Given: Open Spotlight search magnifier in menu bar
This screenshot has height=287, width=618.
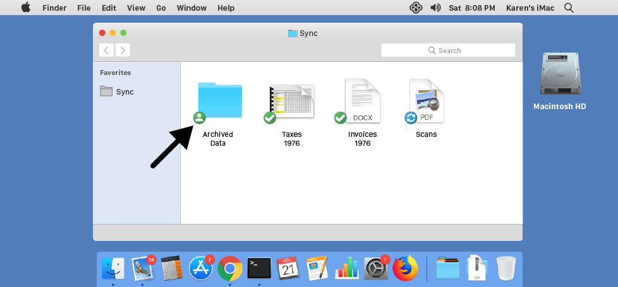Looking at the screenshot, I should click(x=569, y=8).
